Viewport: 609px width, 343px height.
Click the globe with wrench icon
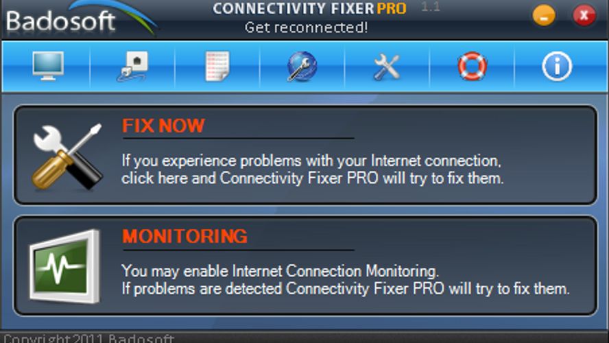click(302, 67)
